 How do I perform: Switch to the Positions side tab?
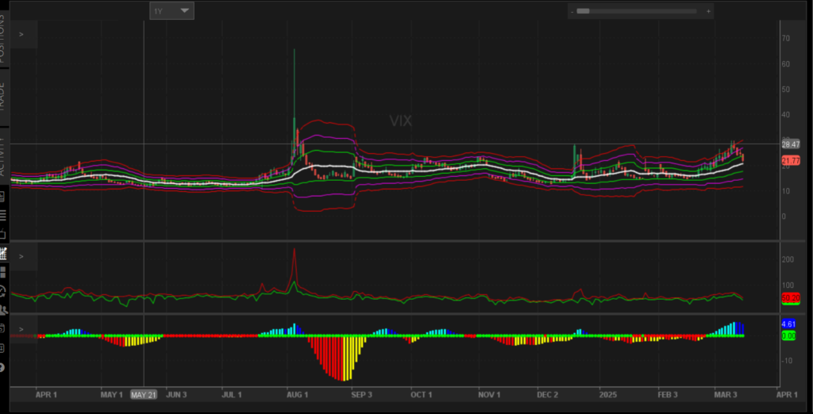(3, 36)
